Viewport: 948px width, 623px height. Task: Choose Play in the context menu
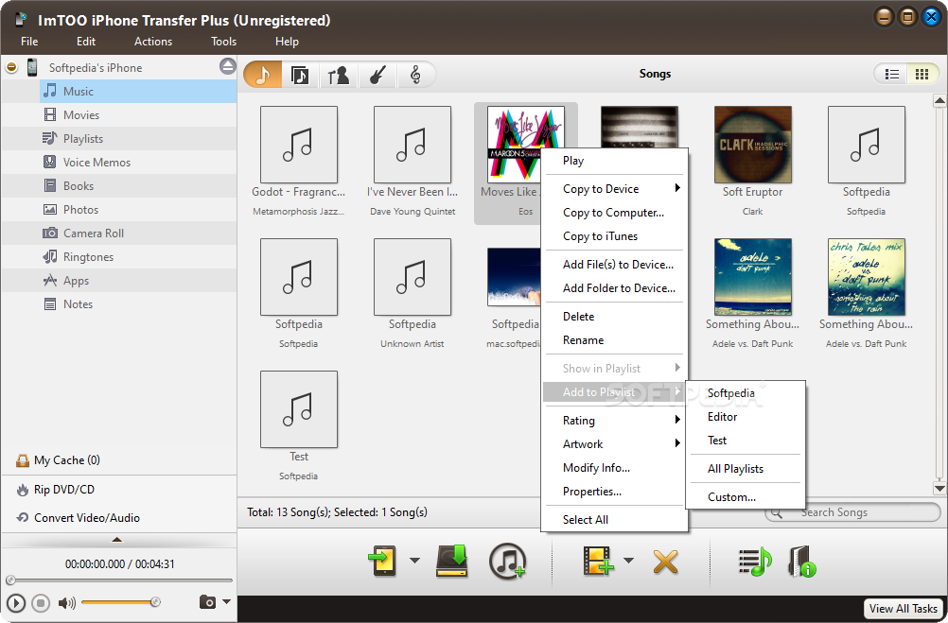click(x=614, y=161)
